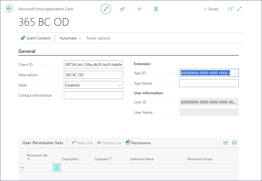Open Permissions for the permission set

click(x=138, y=143)
